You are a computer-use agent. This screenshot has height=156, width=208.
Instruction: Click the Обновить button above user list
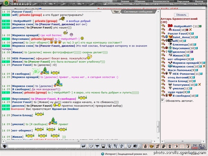tap(181, 15)
